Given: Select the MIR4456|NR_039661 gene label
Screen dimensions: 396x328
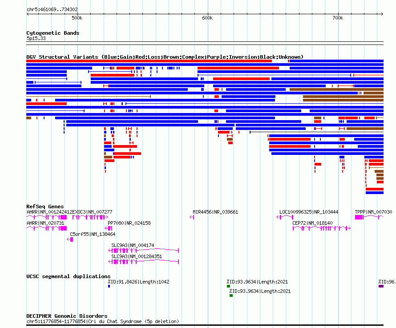Looking at the screenshot, I should point(215,212).
